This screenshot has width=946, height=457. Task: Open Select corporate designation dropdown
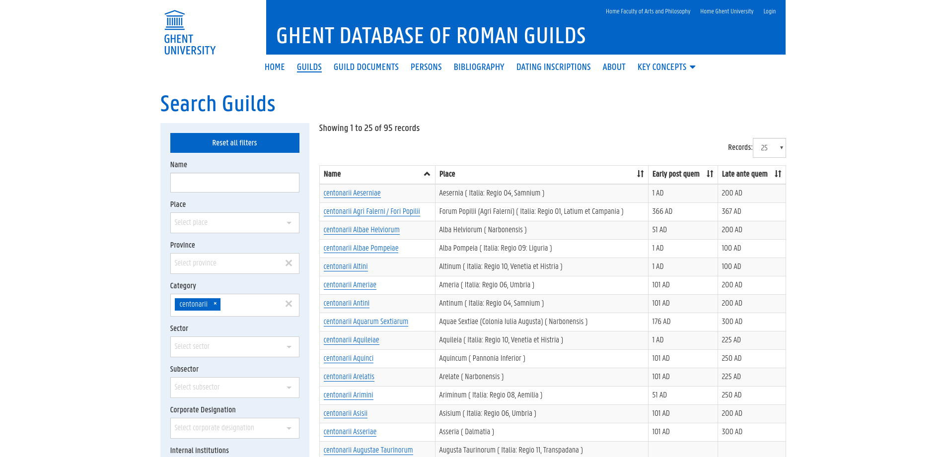point(234,428)
